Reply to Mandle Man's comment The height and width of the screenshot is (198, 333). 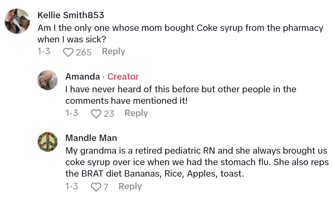(130, 186)
